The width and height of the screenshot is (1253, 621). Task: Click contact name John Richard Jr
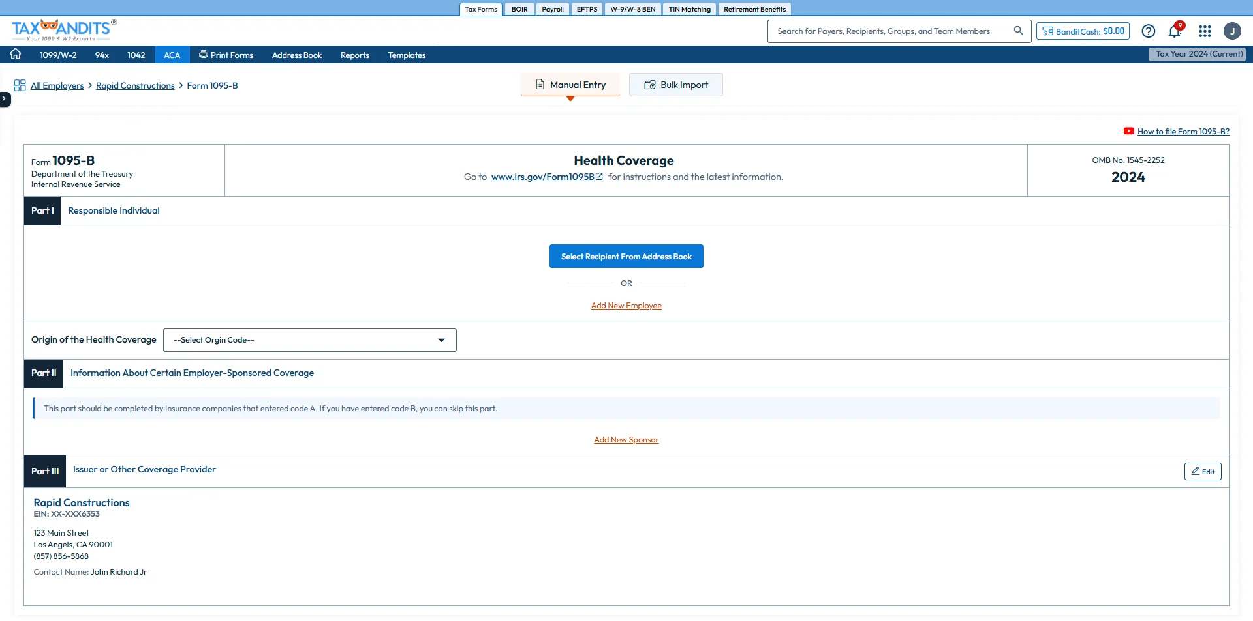click(119, 572)
